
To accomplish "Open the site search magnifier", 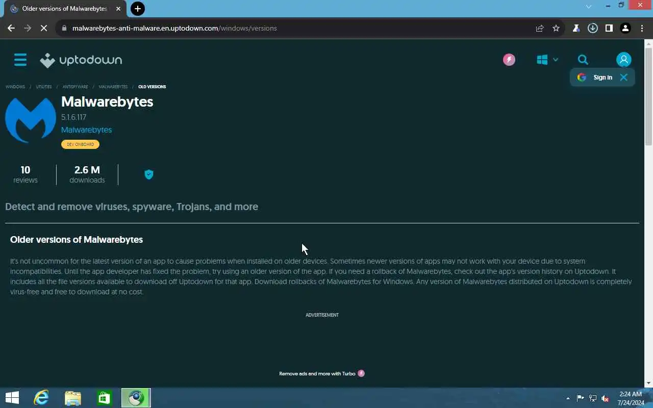I will pyautogui.click(x=583, y=60).
